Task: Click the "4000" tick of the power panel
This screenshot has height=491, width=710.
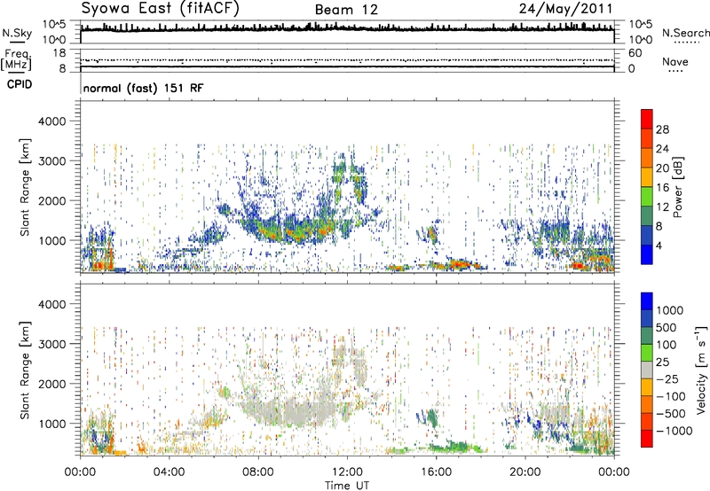Action: click(x=51, y=121)
